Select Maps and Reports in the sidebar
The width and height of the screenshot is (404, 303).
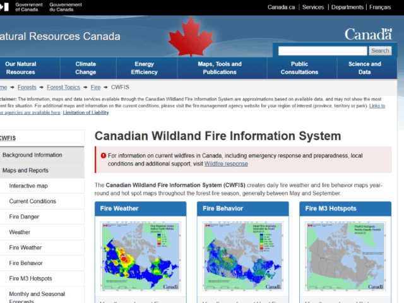42,170
